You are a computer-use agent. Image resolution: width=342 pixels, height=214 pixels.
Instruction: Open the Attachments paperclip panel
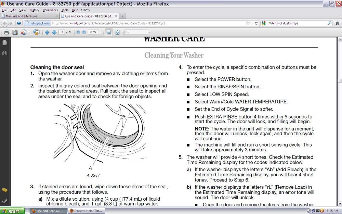[x=4, y=200]
